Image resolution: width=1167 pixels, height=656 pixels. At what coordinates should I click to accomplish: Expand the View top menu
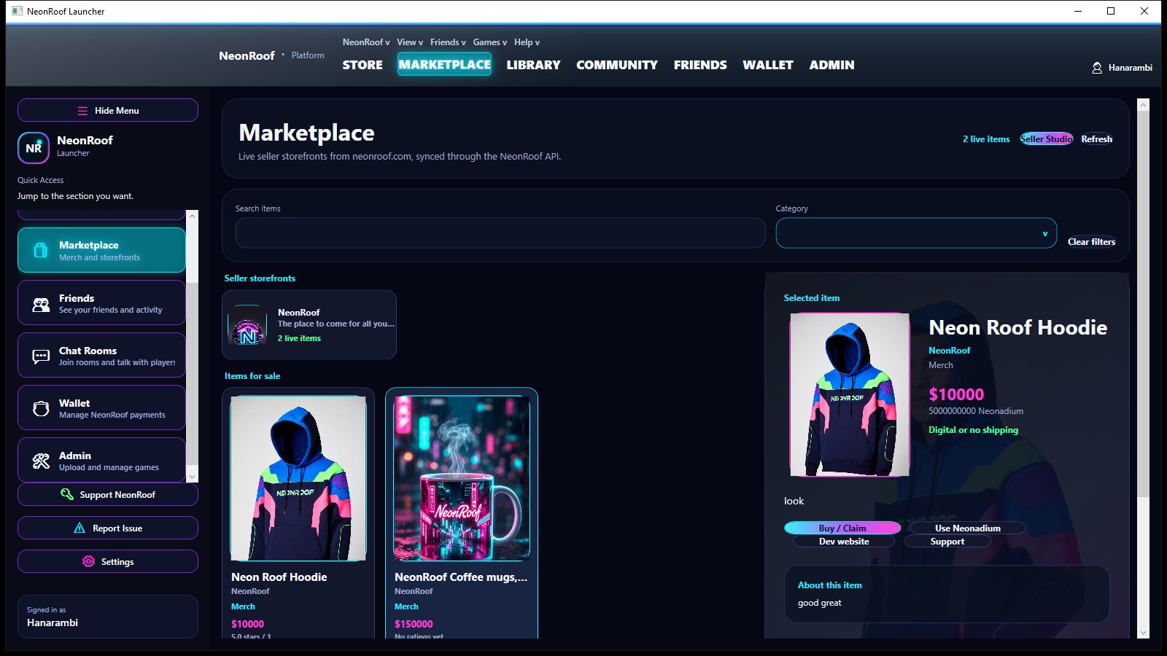(410, 42)
